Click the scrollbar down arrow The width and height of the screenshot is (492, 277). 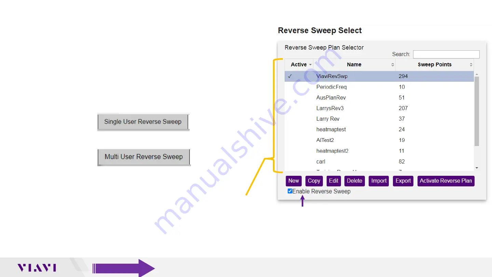tap(477, 168)
